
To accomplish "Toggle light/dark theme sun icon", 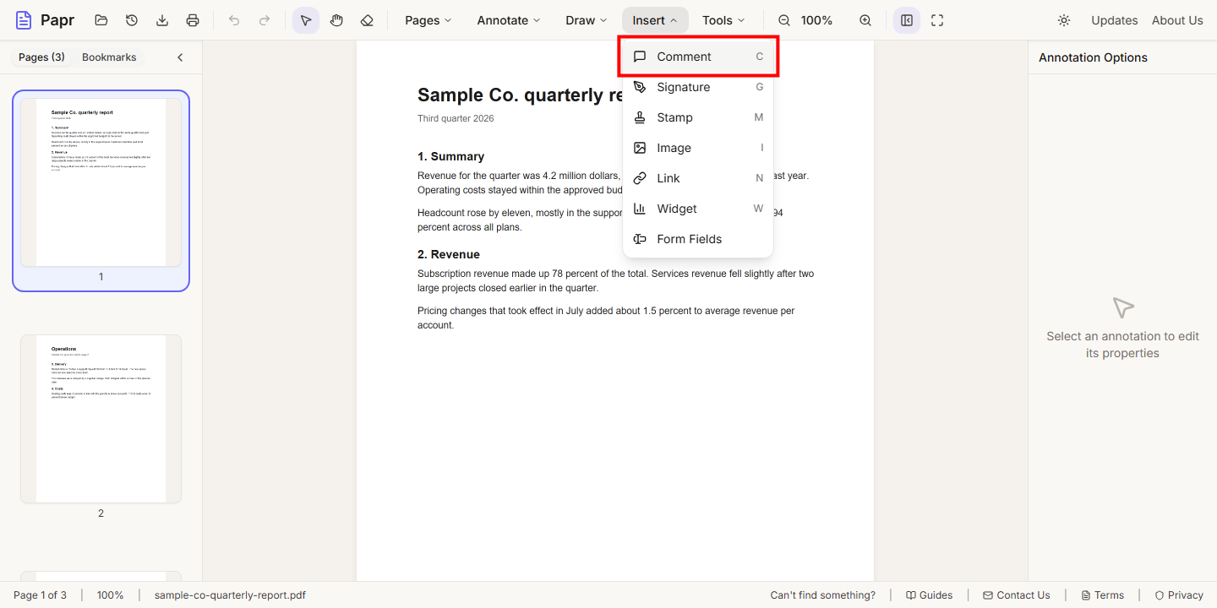I will click(x=1064, y=20).
